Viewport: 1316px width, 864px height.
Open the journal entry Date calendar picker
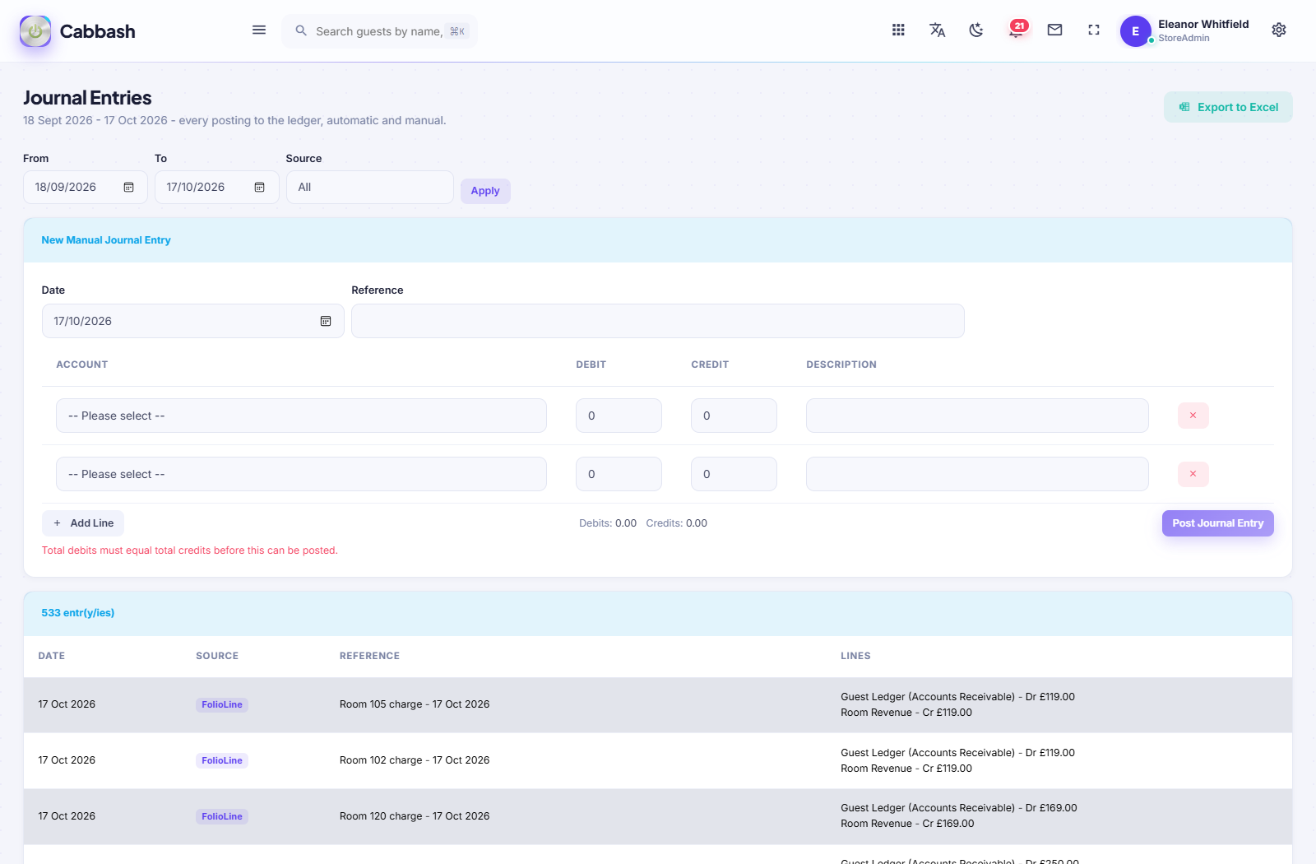pyautogui.click(x=326, y=321)
